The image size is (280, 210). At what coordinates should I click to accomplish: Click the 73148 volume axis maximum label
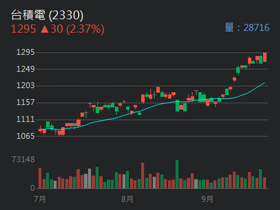coord(23,159)
